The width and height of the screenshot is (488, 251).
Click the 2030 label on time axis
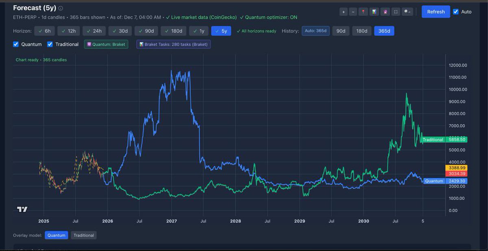point(364,221)
